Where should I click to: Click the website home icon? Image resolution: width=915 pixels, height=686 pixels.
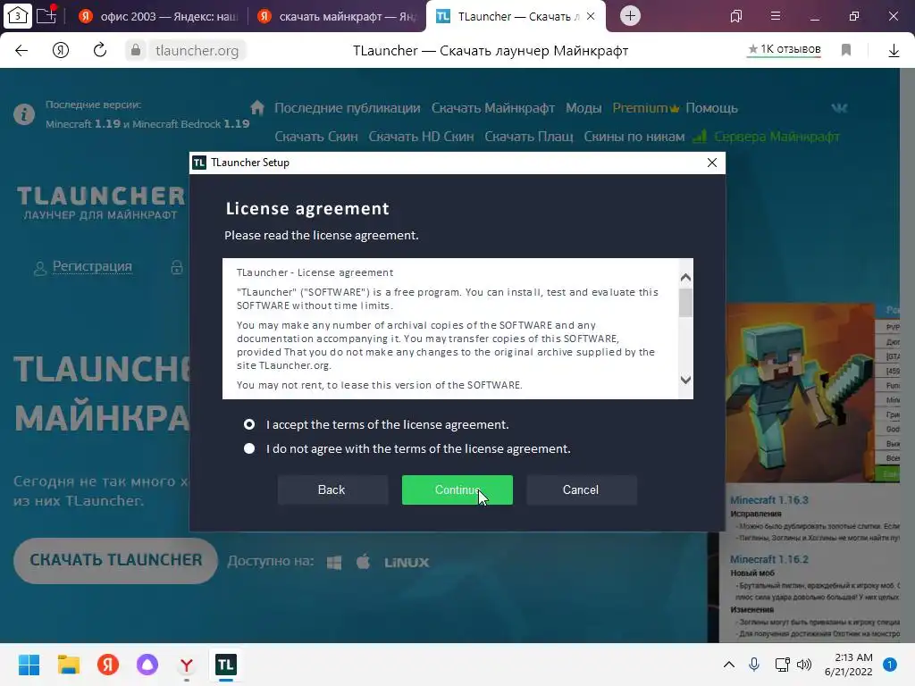coord(256,108)
